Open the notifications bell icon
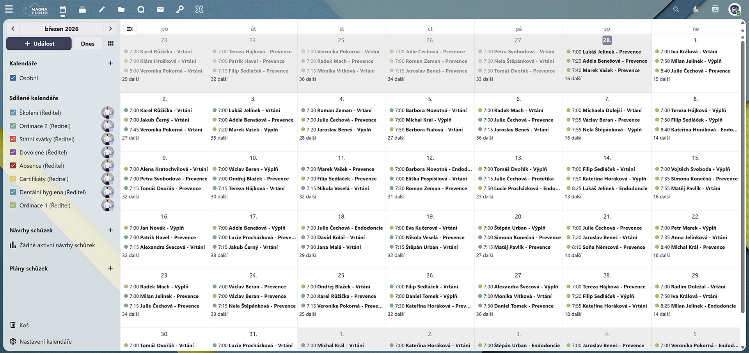This screenshot has width=749, height=353. click(696, 9)
